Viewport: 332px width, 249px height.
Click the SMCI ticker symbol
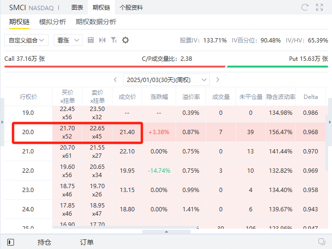pyautogui.click(x=17, y=8)
